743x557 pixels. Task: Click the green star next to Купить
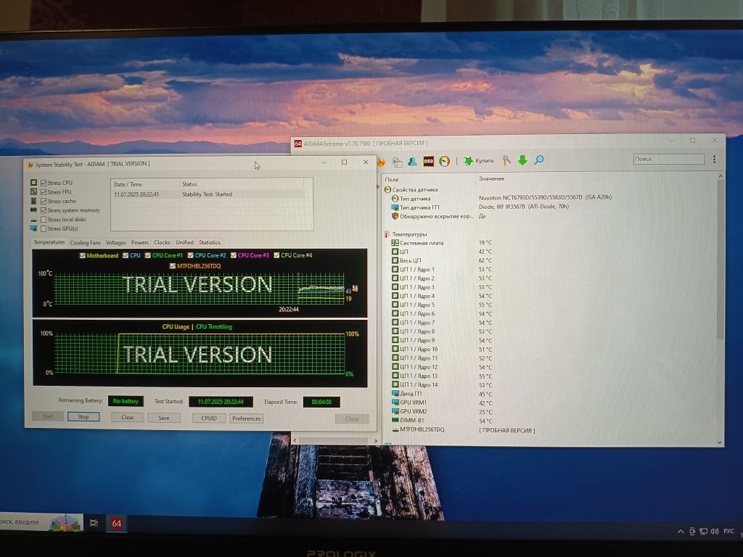[x=468, y=161]
